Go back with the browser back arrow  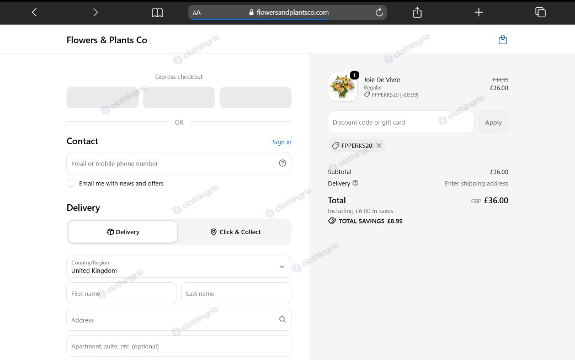click(34, 13)
